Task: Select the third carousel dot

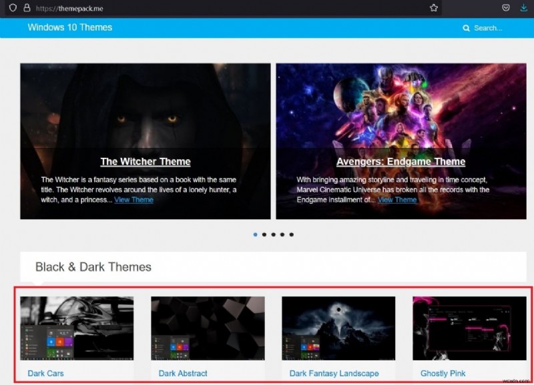Action: [x=272, y=234]
